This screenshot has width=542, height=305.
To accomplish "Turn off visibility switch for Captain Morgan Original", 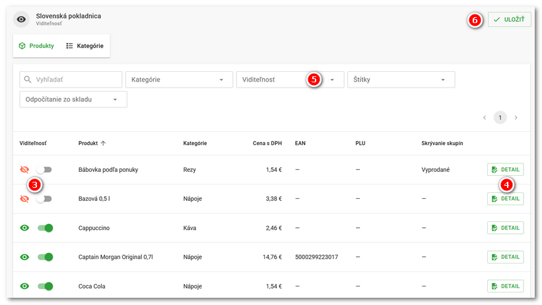I will [x=46, y=257].
